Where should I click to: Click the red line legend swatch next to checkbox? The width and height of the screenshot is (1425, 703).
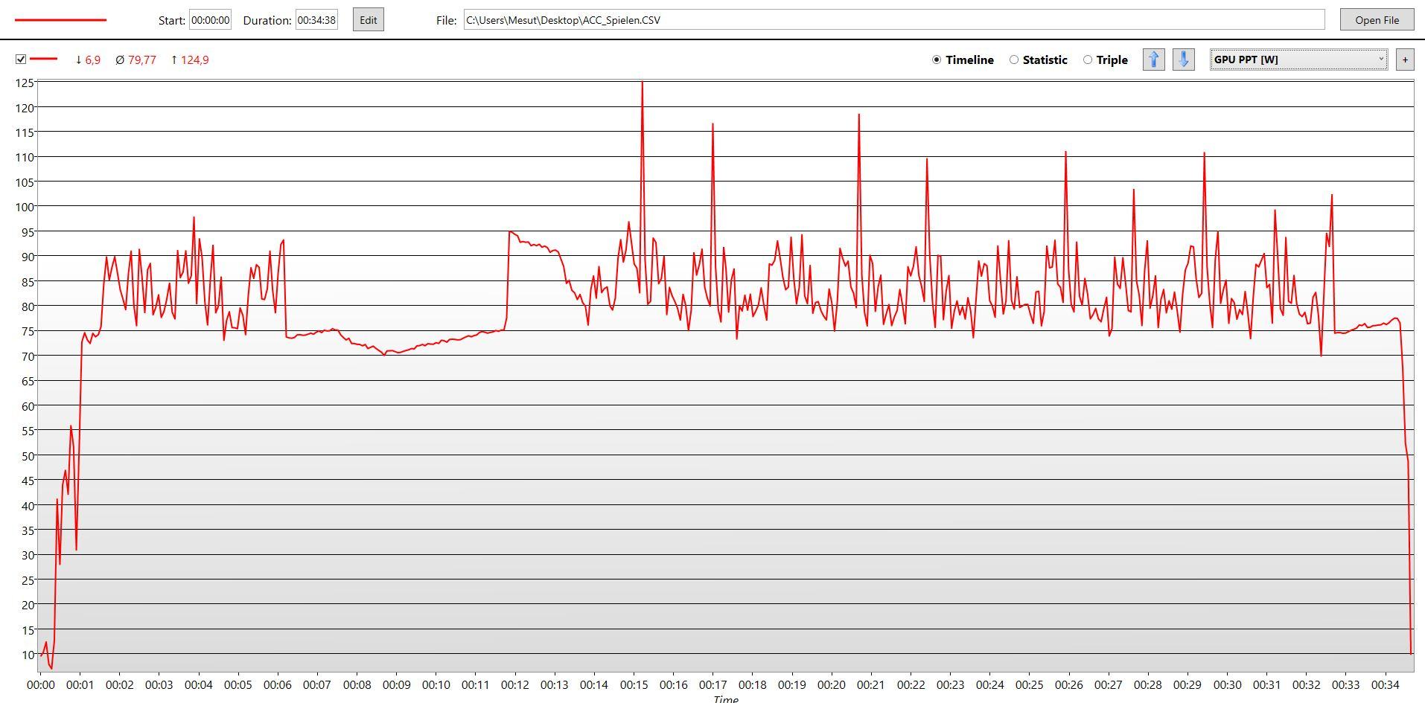[43, 59]
